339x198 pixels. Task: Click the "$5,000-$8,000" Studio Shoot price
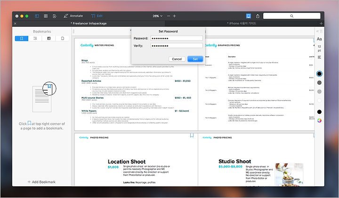(x=230, y=166)
